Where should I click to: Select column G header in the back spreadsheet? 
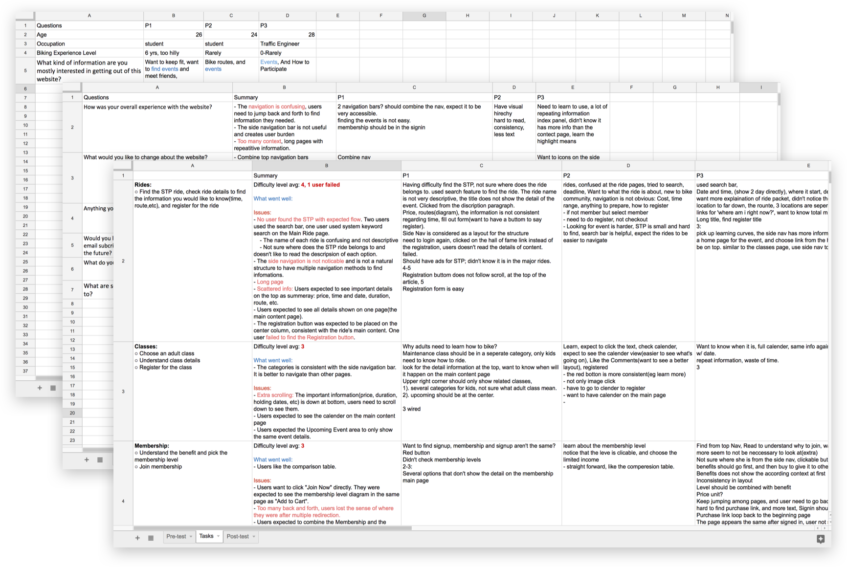click(424, 16)
